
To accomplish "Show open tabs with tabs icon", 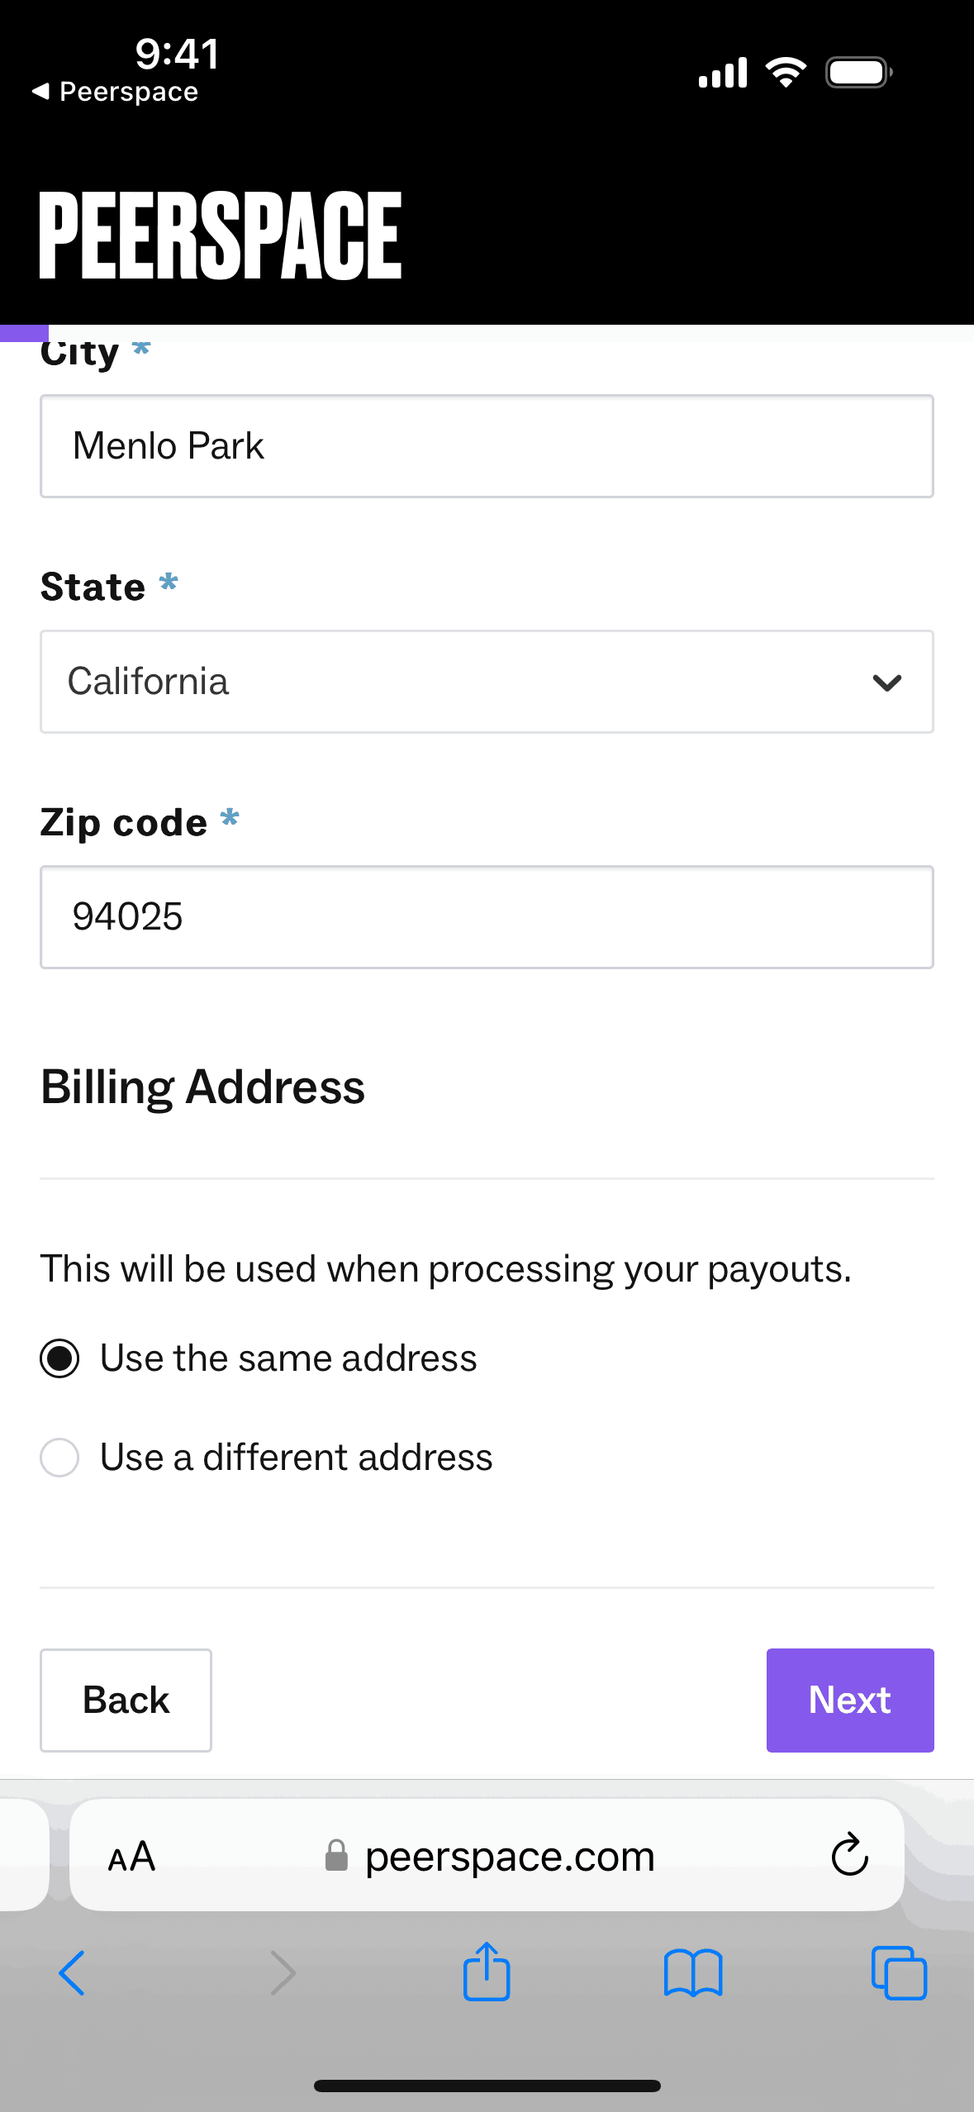I will 899,1973.
